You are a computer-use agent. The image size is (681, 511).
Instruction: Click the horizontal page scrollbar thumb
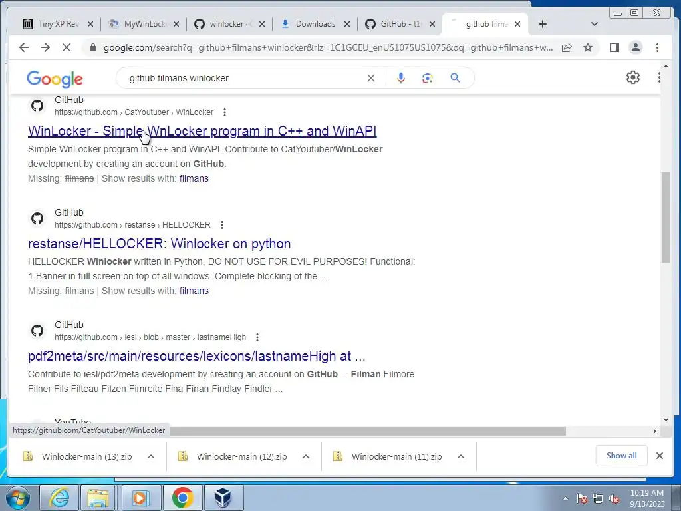[x=367, y=431]
